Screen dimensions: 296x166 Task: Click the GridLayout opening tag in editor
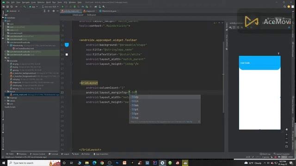(x=89, y=83)
